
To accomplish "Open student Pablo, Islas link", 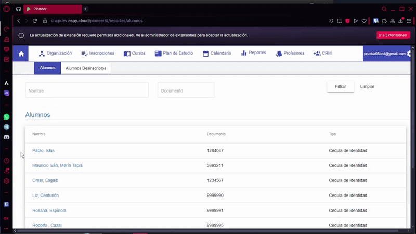I will [43, 151].
